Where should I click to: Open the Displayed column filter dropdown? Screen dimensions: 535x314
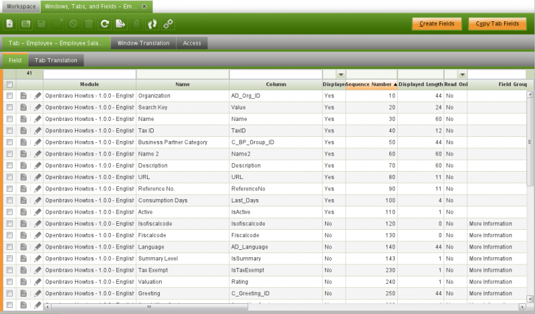[x=341, y=74]
